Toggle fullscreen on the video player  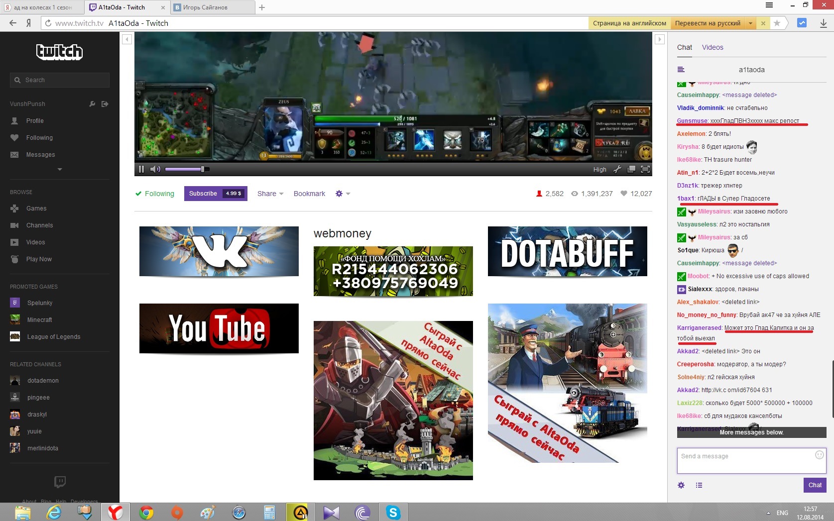[645, 169]
